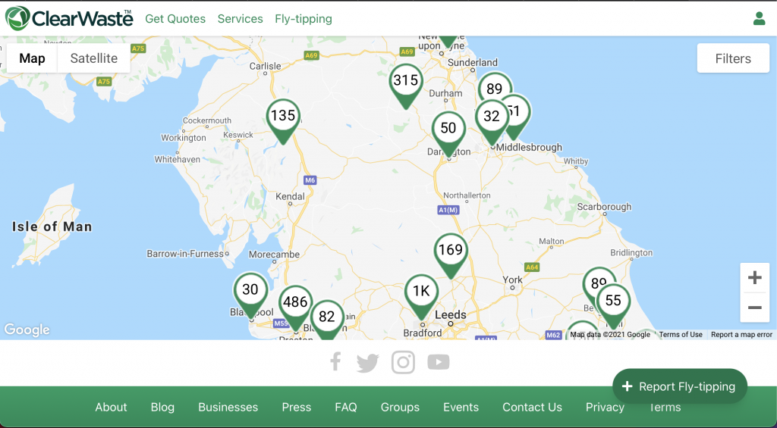Screen dimensions: 777x428
Task: Open the 169 cluster marker
Action: point(451,256)
